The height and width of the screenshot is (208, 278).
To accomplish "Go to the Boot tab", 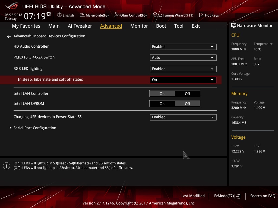I will tap(161, 26).
